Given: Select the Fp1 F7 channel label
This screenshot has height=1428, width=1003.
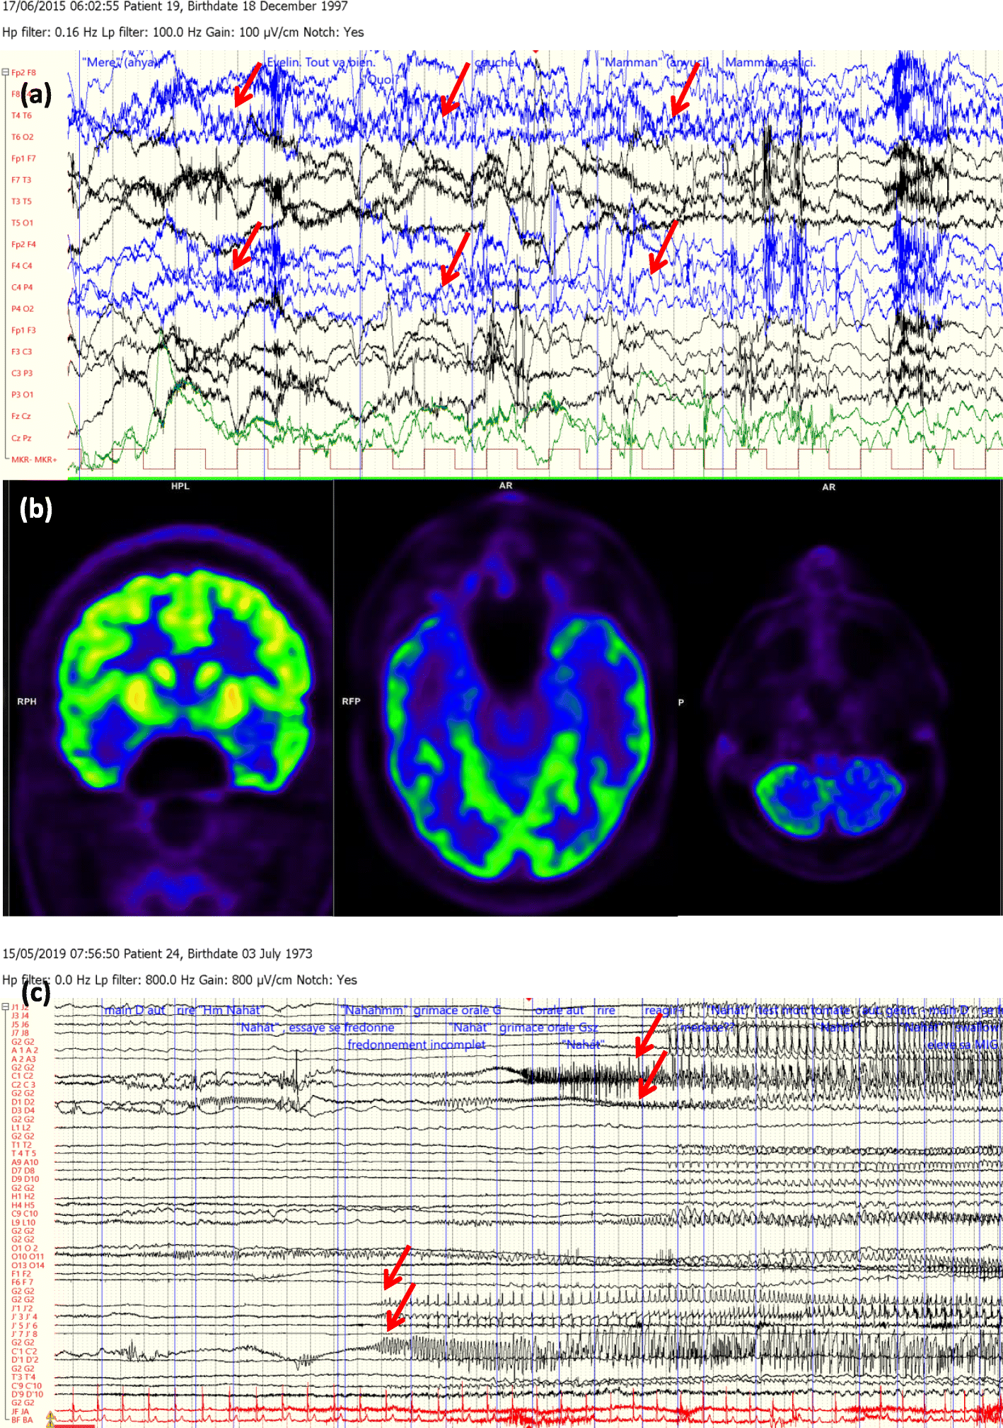Looking at the screenshot, I should pos(23,158).
